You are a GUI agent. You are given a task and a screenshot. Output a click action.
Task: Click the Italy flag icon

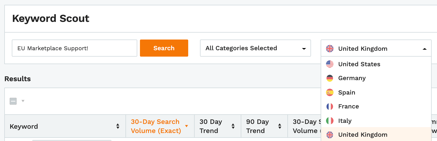[x=330, y=121]
